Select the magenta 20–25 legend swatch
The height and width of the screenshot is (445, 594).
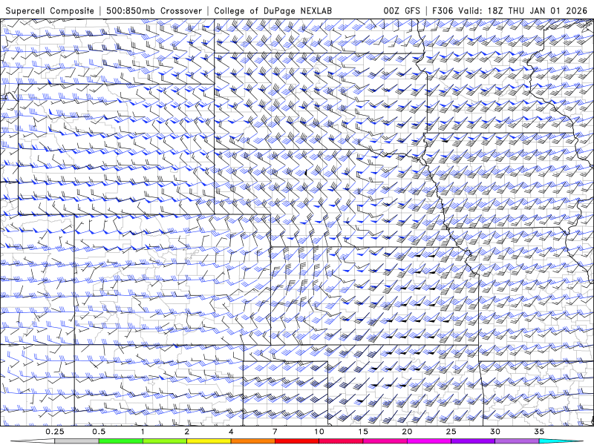[x=429, y=441]
